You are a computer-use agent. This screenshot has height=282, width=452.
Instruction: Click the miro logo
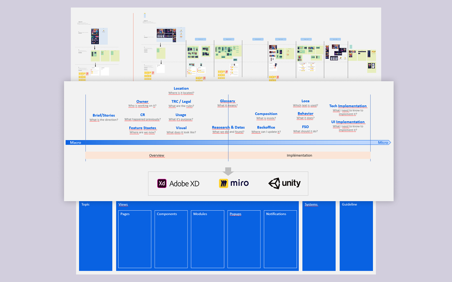pyautogui.click(x=234, y=183)
